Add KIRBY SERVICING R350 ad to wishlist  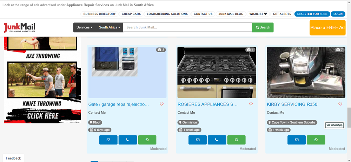click(340, 104)
